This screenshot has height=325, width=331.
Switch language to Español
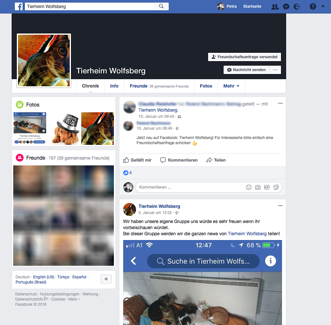pyautogui.click(x=79, y=277)
